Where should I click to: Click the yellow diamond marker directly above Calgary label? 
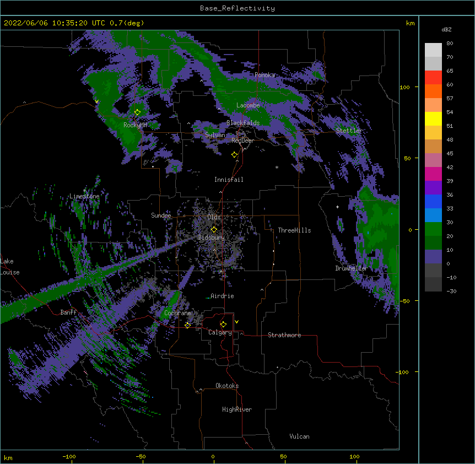pyautogui.click(x=223, y=325)
